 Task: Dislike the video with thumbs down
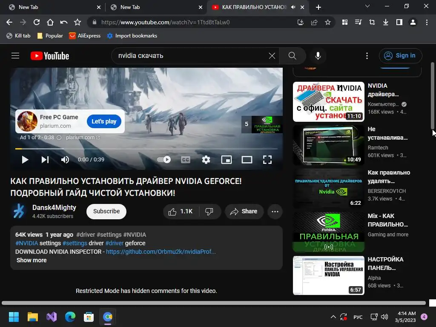[209, 211]
